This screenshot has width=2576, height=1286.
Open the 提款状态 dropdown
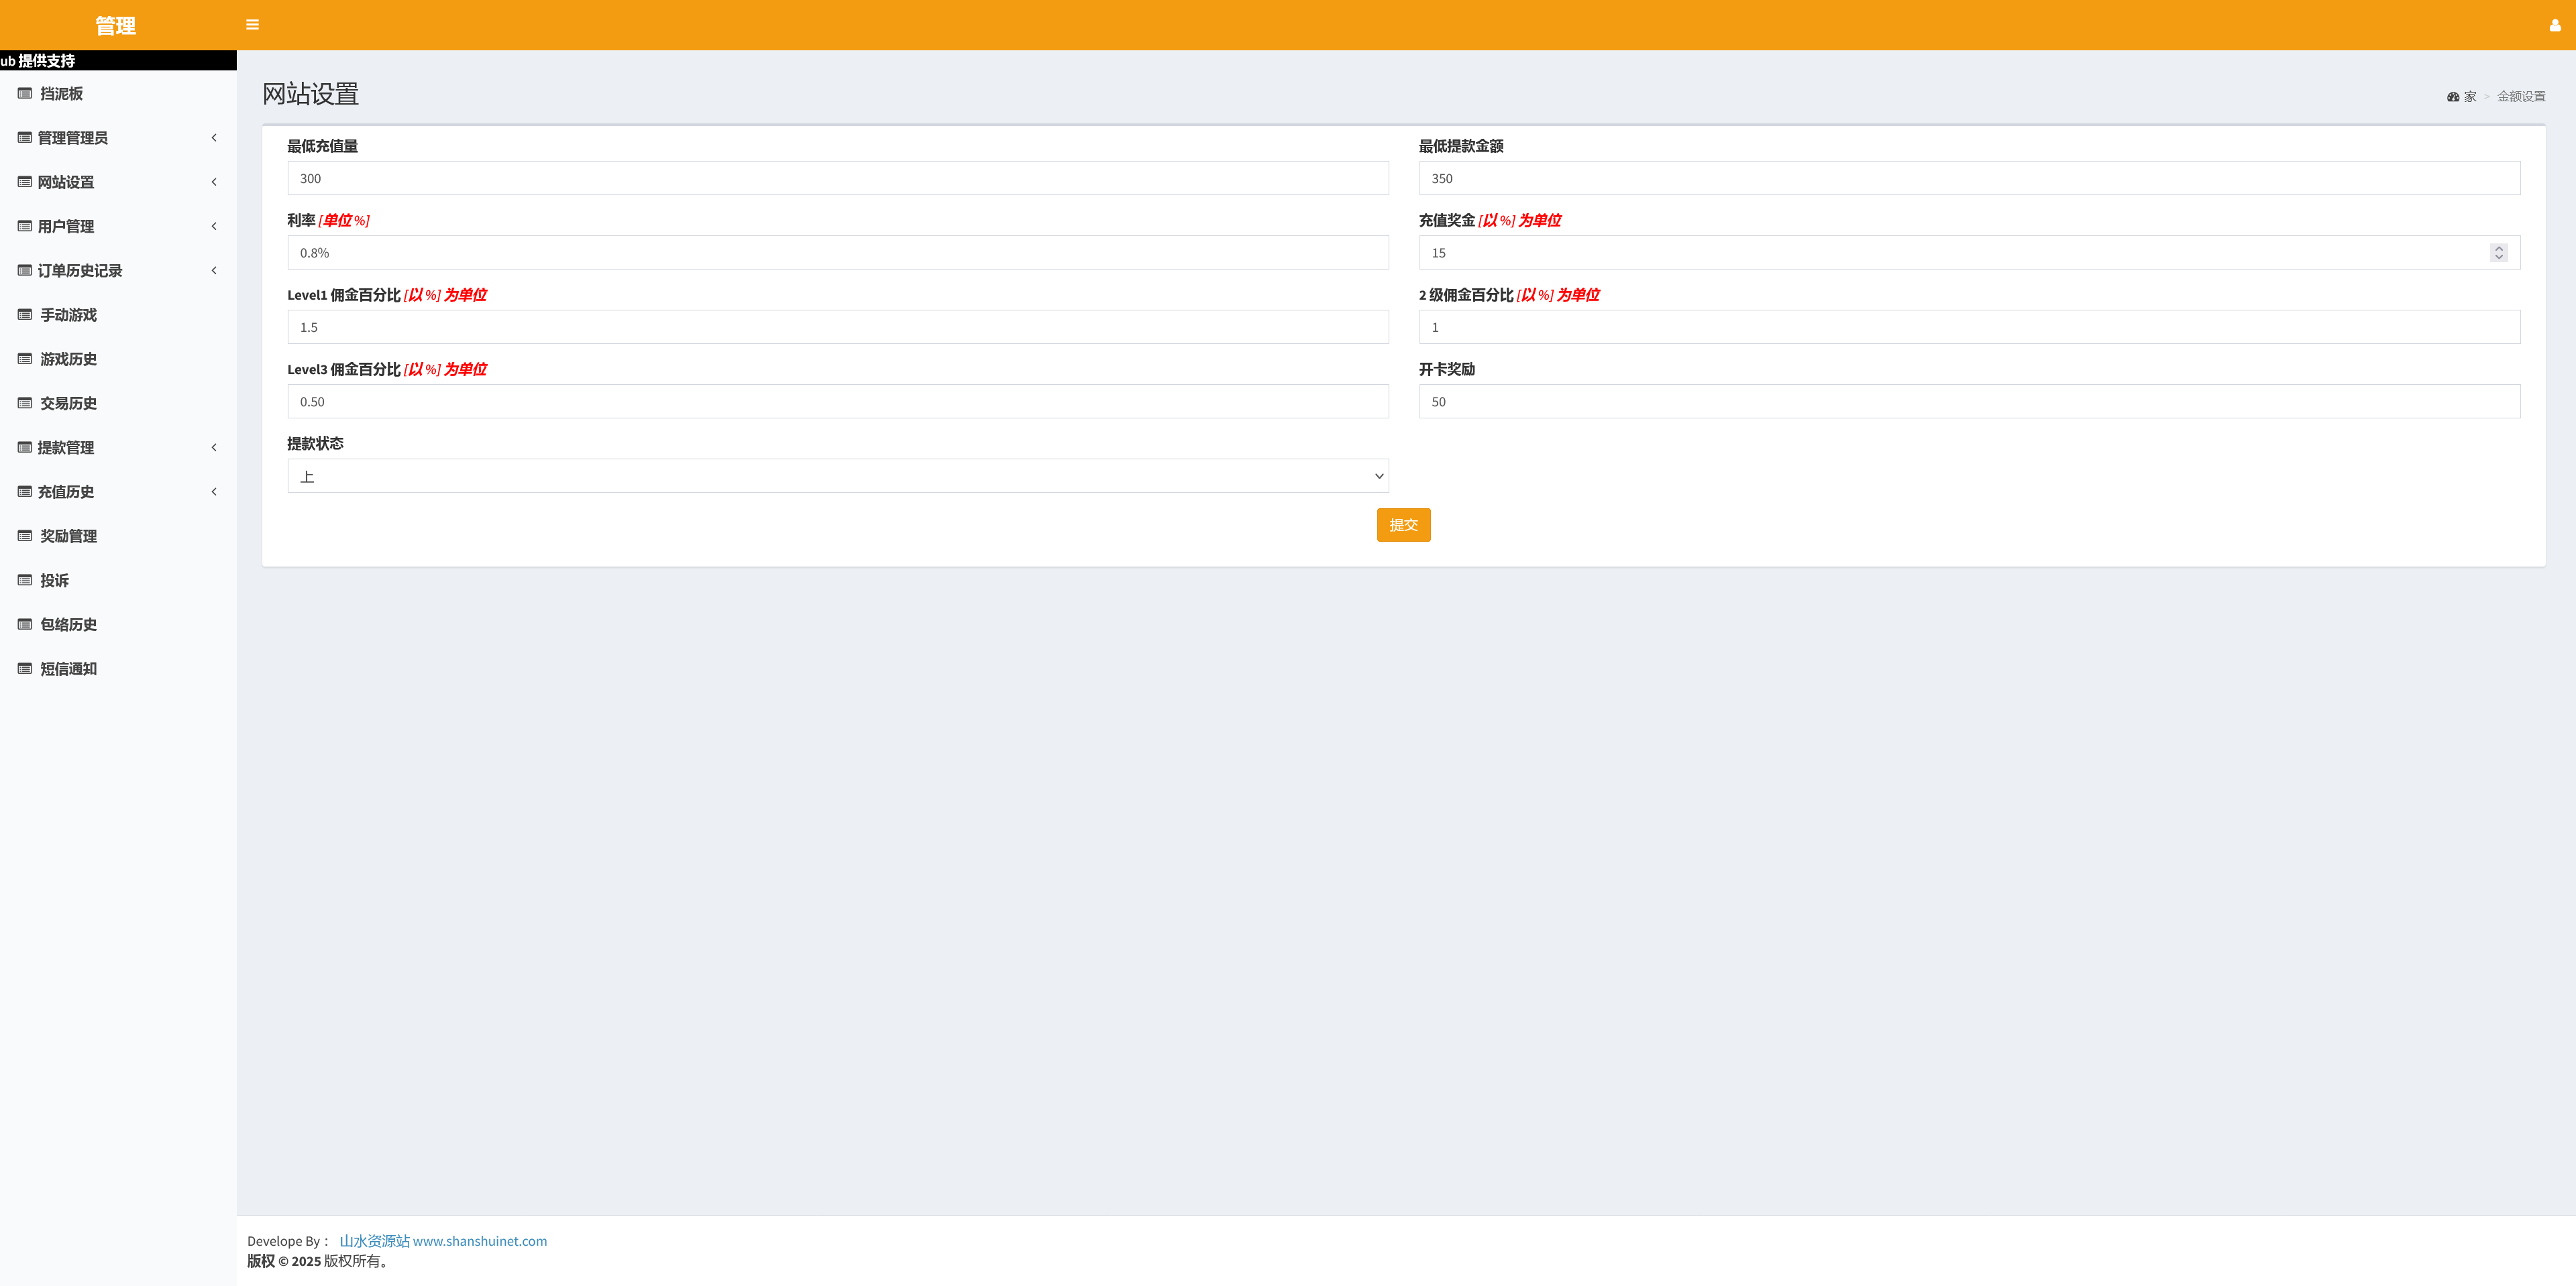click(x=837, y=475)
